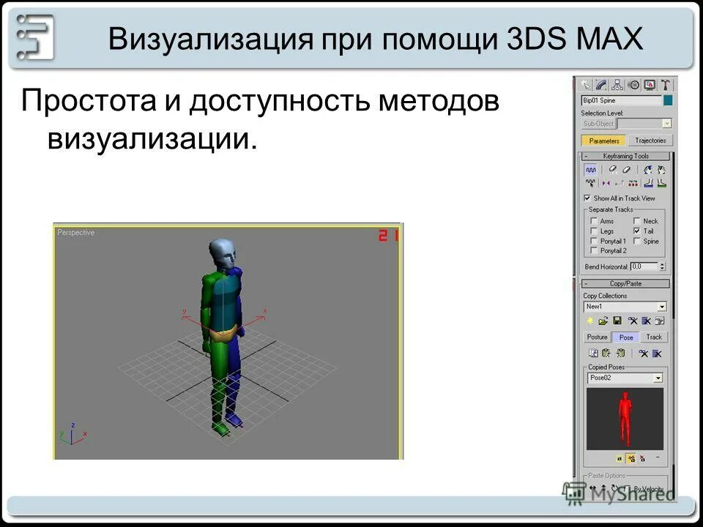The width and height of the screenshot is (703, 527).
Task: Click the Delete All Collections icon
Action: click(x=646, y=321)
